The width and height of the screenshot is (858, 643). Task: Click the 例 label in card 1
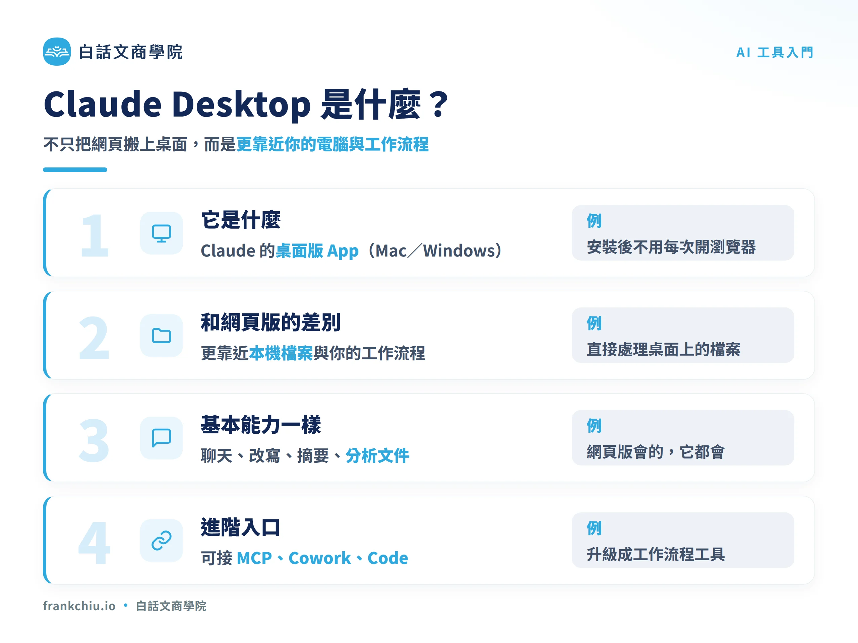[x=594, y=221]
